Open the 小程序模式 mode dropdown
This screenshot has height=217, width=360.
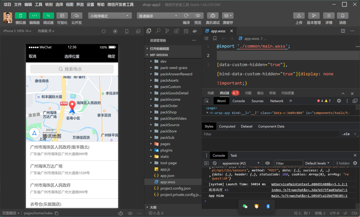[x=110, y=16]
